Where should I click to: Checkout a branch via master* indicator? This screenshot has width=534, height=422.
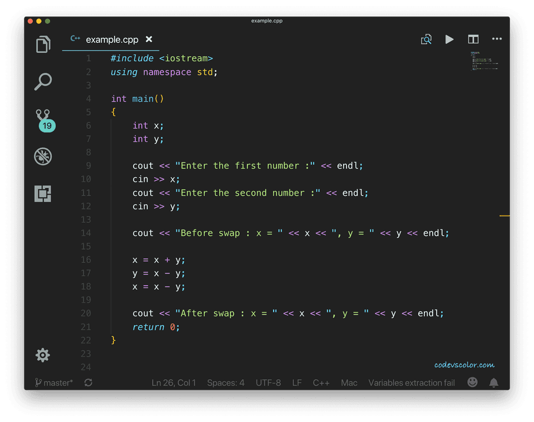[x=54, y=382]
